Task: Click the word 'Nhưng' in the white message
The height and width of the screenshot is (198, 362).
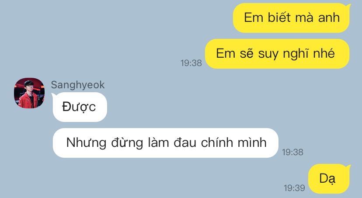Action: click(x=86, y=142)
